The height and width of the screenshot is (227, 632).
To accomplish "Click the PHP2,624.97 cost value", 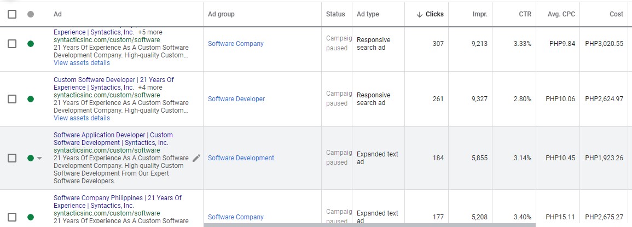I will 604,99.
